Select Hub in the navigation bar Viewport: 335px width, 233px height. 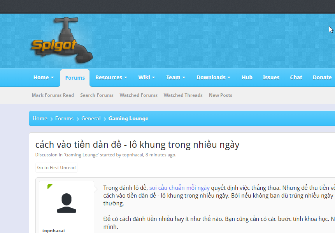[x=247, y=77]
